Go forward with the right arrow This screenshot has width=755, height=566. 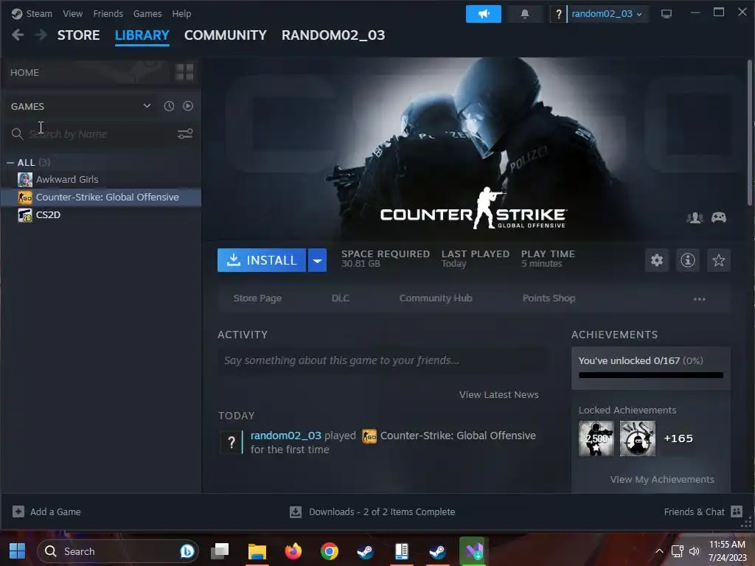click(41, 35)
